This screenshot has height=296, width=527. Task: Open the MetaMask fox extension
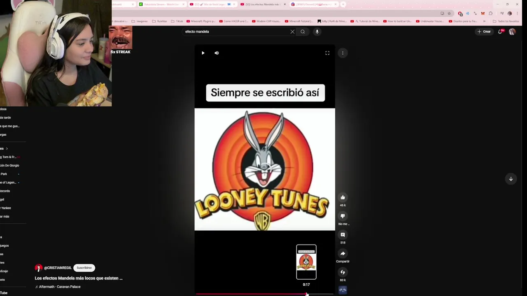[x=483, y=14]
